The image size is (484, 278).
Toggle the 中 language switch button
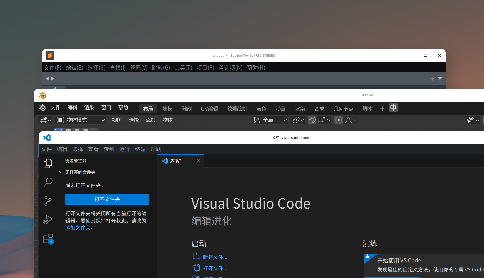[393, 108]
